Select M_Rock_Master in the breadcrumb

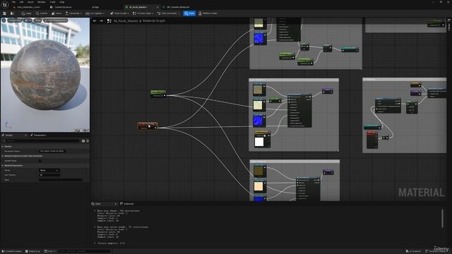click(x=126, y=20)
